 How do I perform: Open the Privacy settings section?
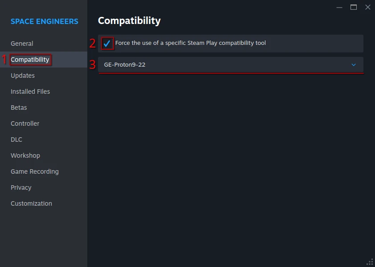[x=21, y=187]
